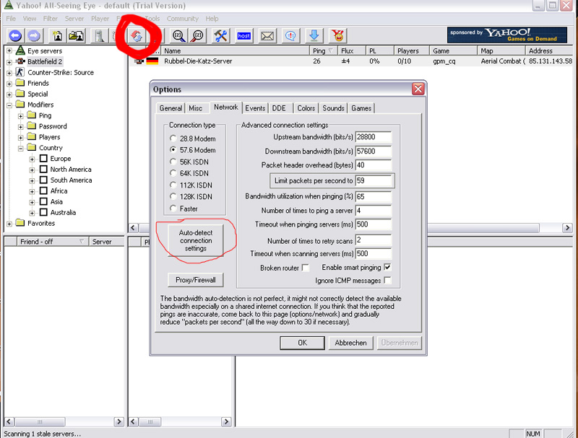Expand the South America tree node
Viewport: 578px width, 438px height.
coord(32,180)
